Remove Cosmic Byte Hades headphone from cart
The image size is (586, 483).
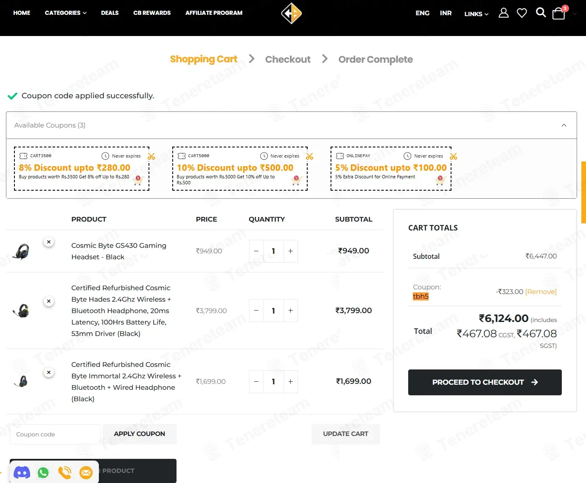[x=49, y=301]
